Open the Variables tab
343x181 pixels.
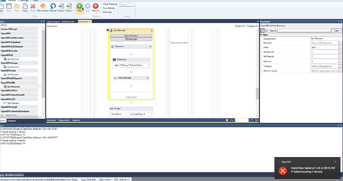(51, 120)
